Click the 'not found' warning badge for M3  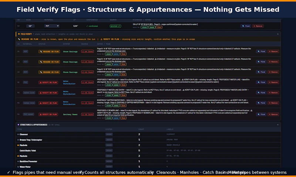coord(88,103)
